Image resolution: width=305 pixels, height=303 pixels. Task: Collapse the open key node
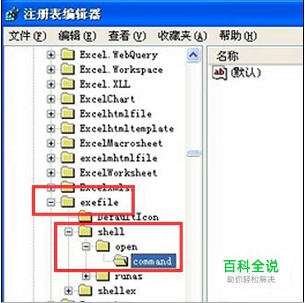(86, 246)
